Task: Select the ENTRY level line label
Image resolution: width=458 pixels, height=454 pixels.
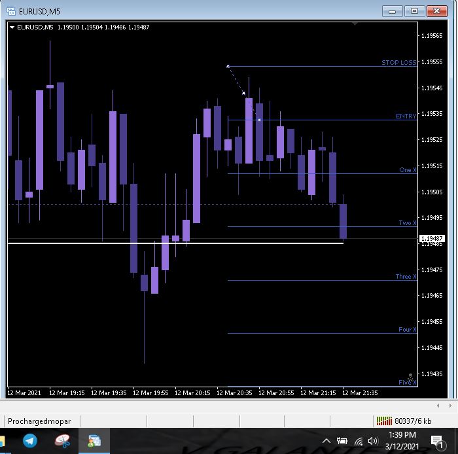Action: (406, 116)
